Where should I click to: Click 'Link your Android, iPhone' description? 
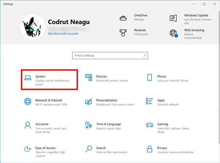point(173,81)
